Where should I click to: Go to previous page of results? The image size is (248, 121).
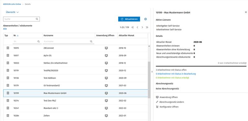click(137, 27)
